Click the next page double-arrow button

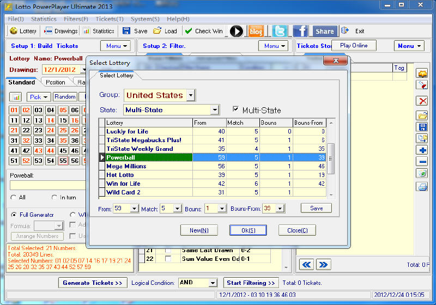click(x=323, y=265)
